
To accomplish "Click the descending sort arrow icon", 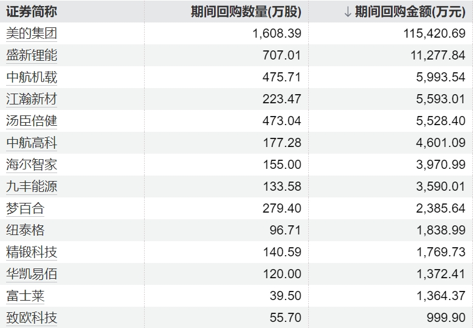I will click(x=348, y=12).
